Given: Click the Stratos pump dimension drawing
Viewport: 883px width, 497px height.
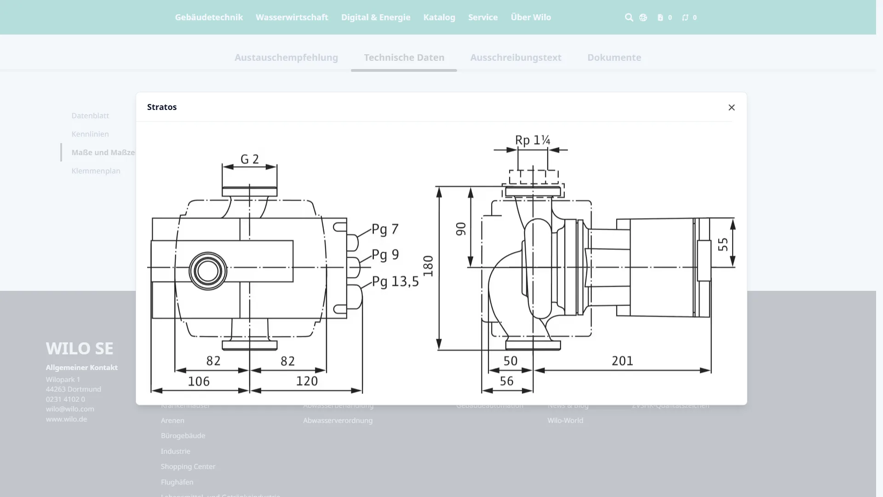Looking at the screenshot, I should click(x=441, y=264).
